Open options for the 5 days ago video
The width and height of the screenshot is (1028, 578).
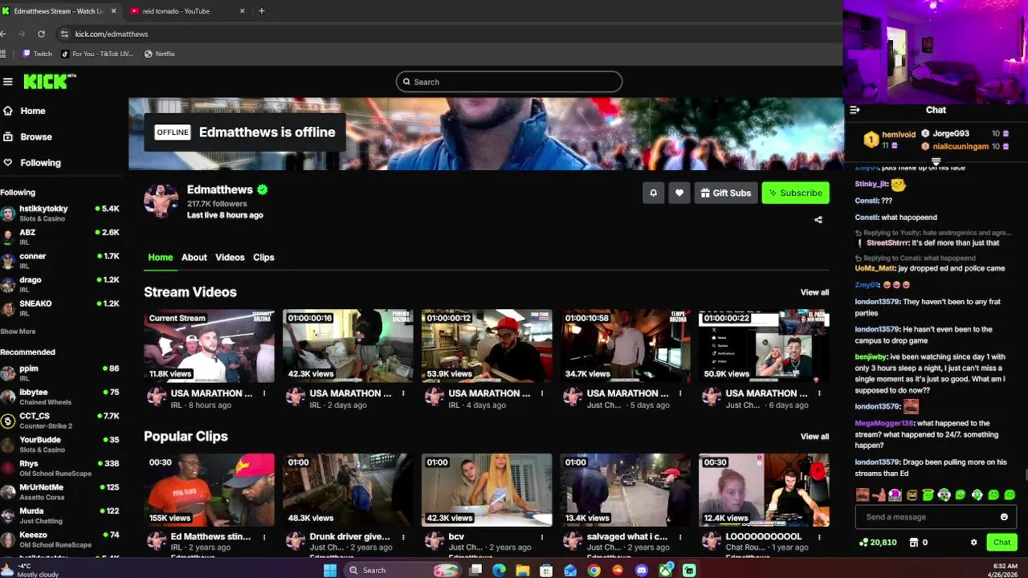coord(680,393)
